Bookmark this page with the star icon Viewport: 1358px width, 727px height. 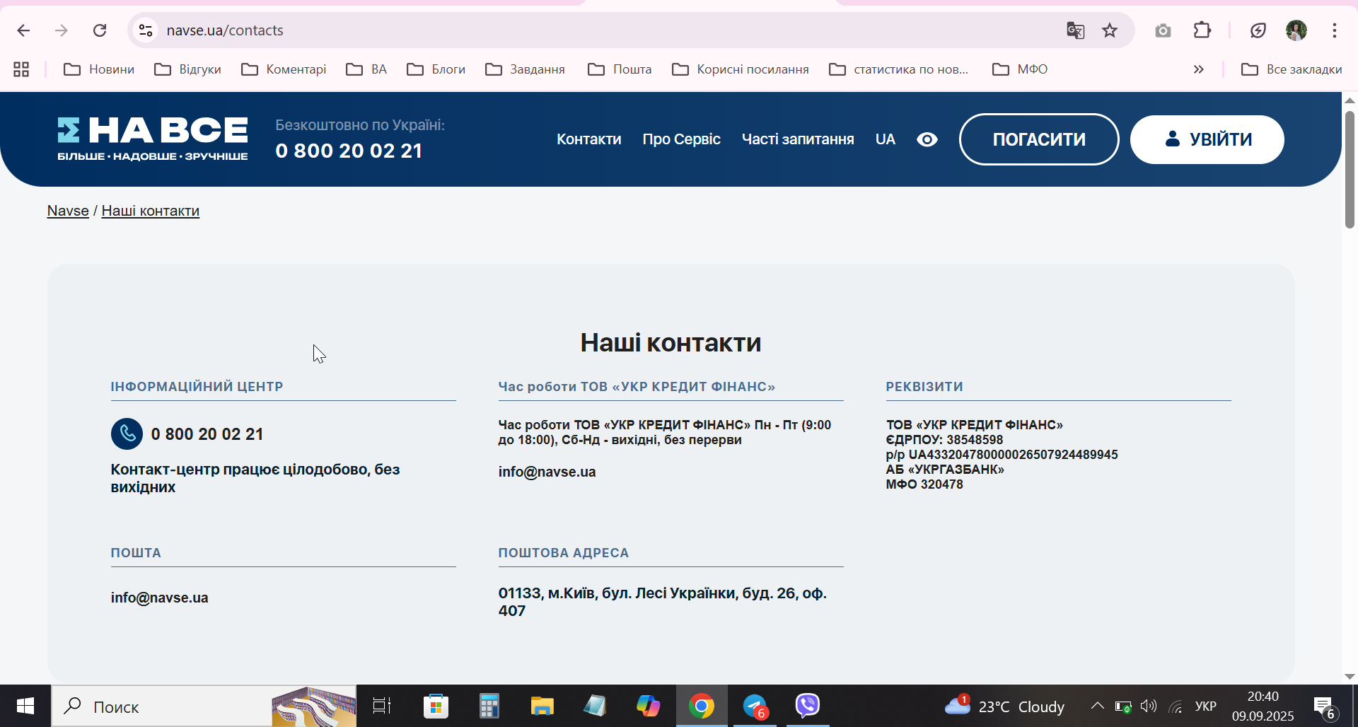coord(1110,30)
